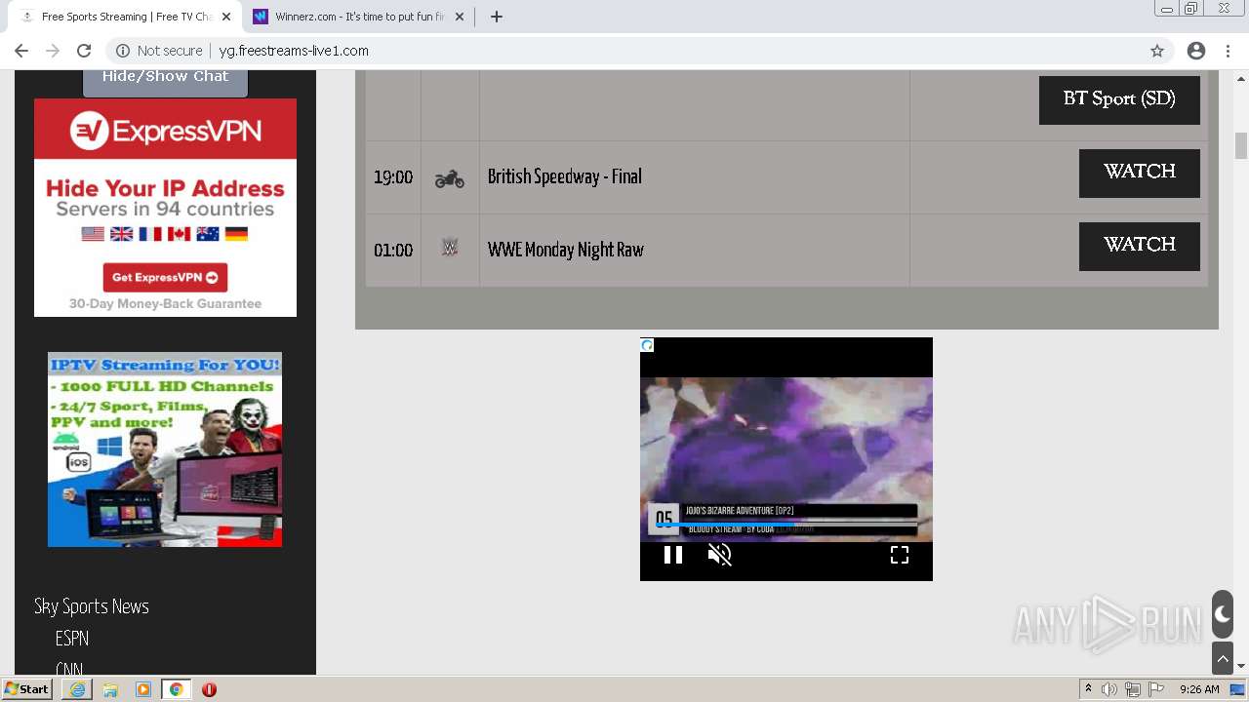Click the 9:26 AM system clock
Screen dimensions: 1249x702
click(1199, 689)
